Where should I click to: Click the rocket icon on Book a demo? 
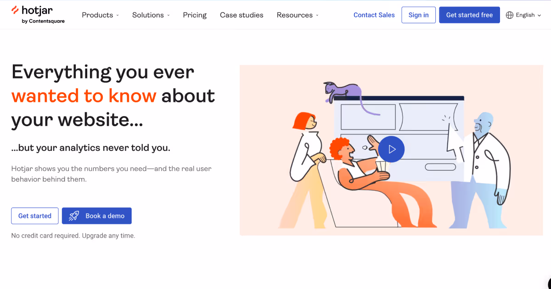click(74, 216)
